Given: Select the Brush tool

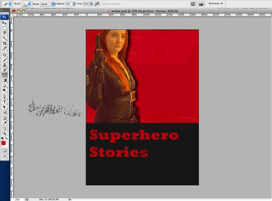Looking at the screenshot, I should pyautogui.click(x=4, y=60).
